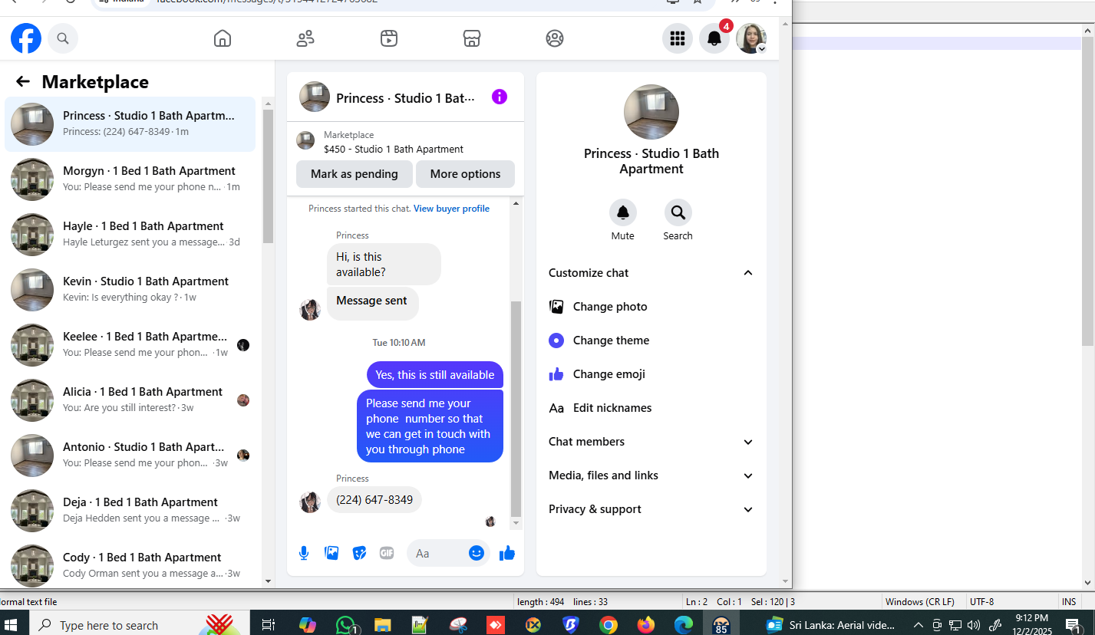Click More options button
This screenshot has width=1095, height=635.
point(465,174)
